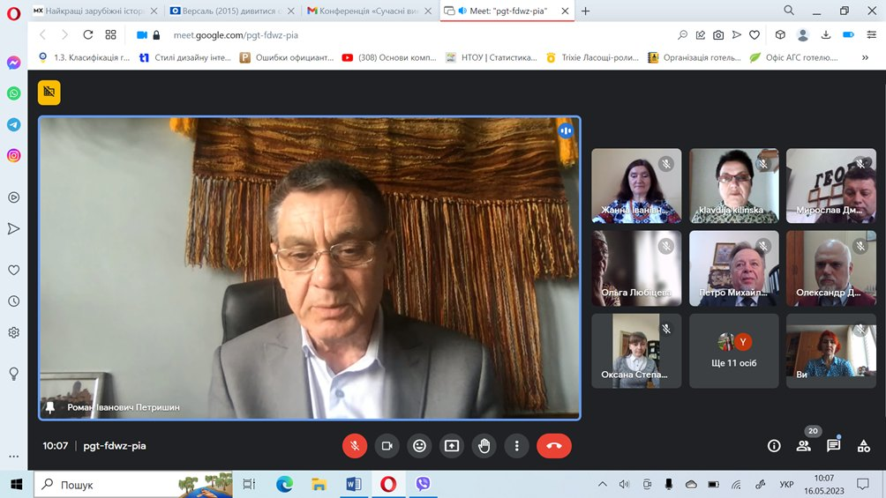The height and width of the screenshot is (498, 886).
Task: Open bookmark НТОУ | Статистика
Action: (492, 57)
